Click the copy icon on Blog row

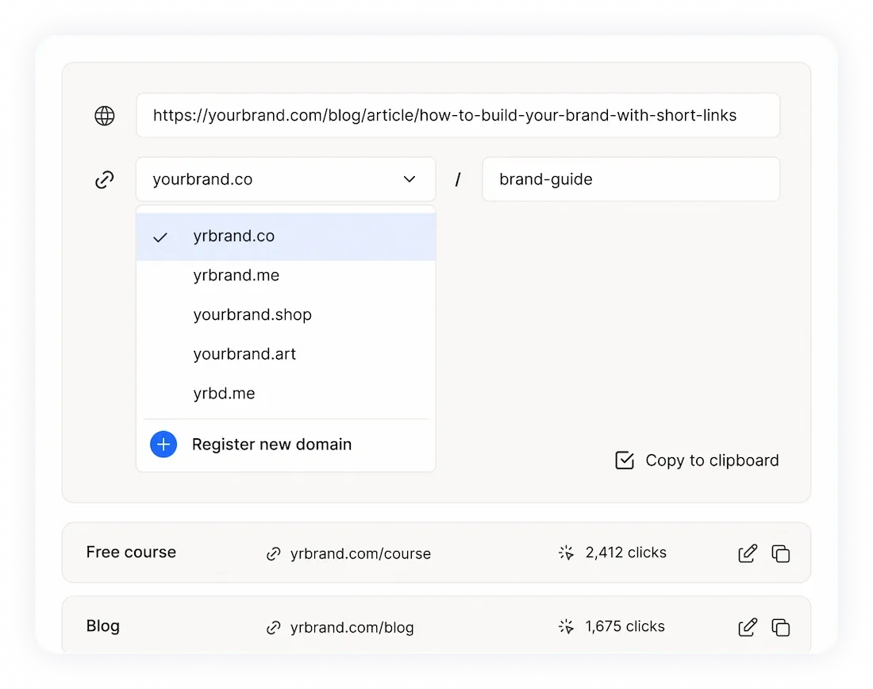pyautogui.click(x=781, y=626)
